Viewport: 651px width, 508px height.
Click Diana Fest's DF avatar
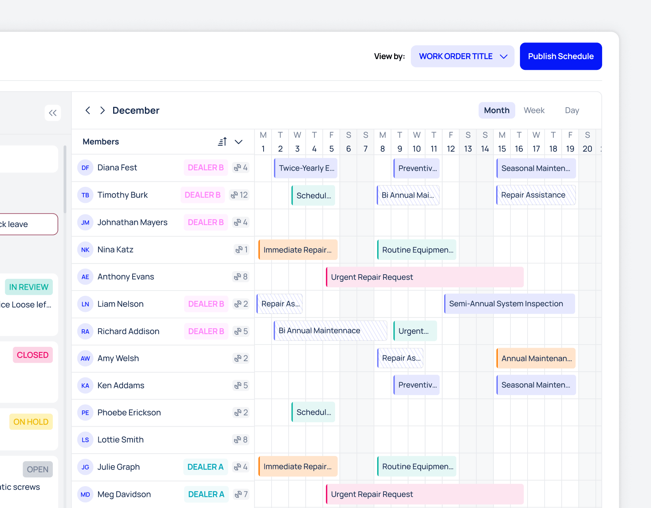(x=85, y=168)
